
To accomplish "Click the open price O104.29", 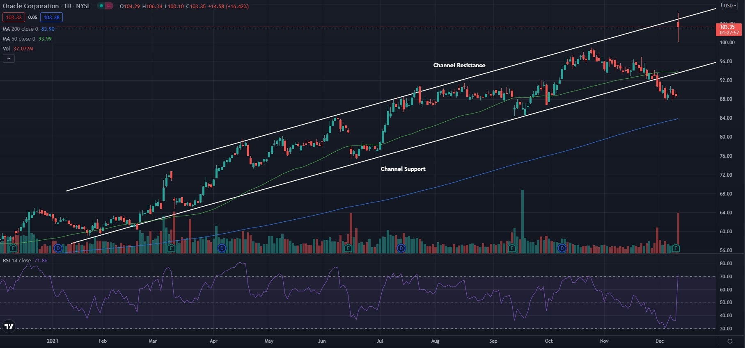I will click(130, 7).
